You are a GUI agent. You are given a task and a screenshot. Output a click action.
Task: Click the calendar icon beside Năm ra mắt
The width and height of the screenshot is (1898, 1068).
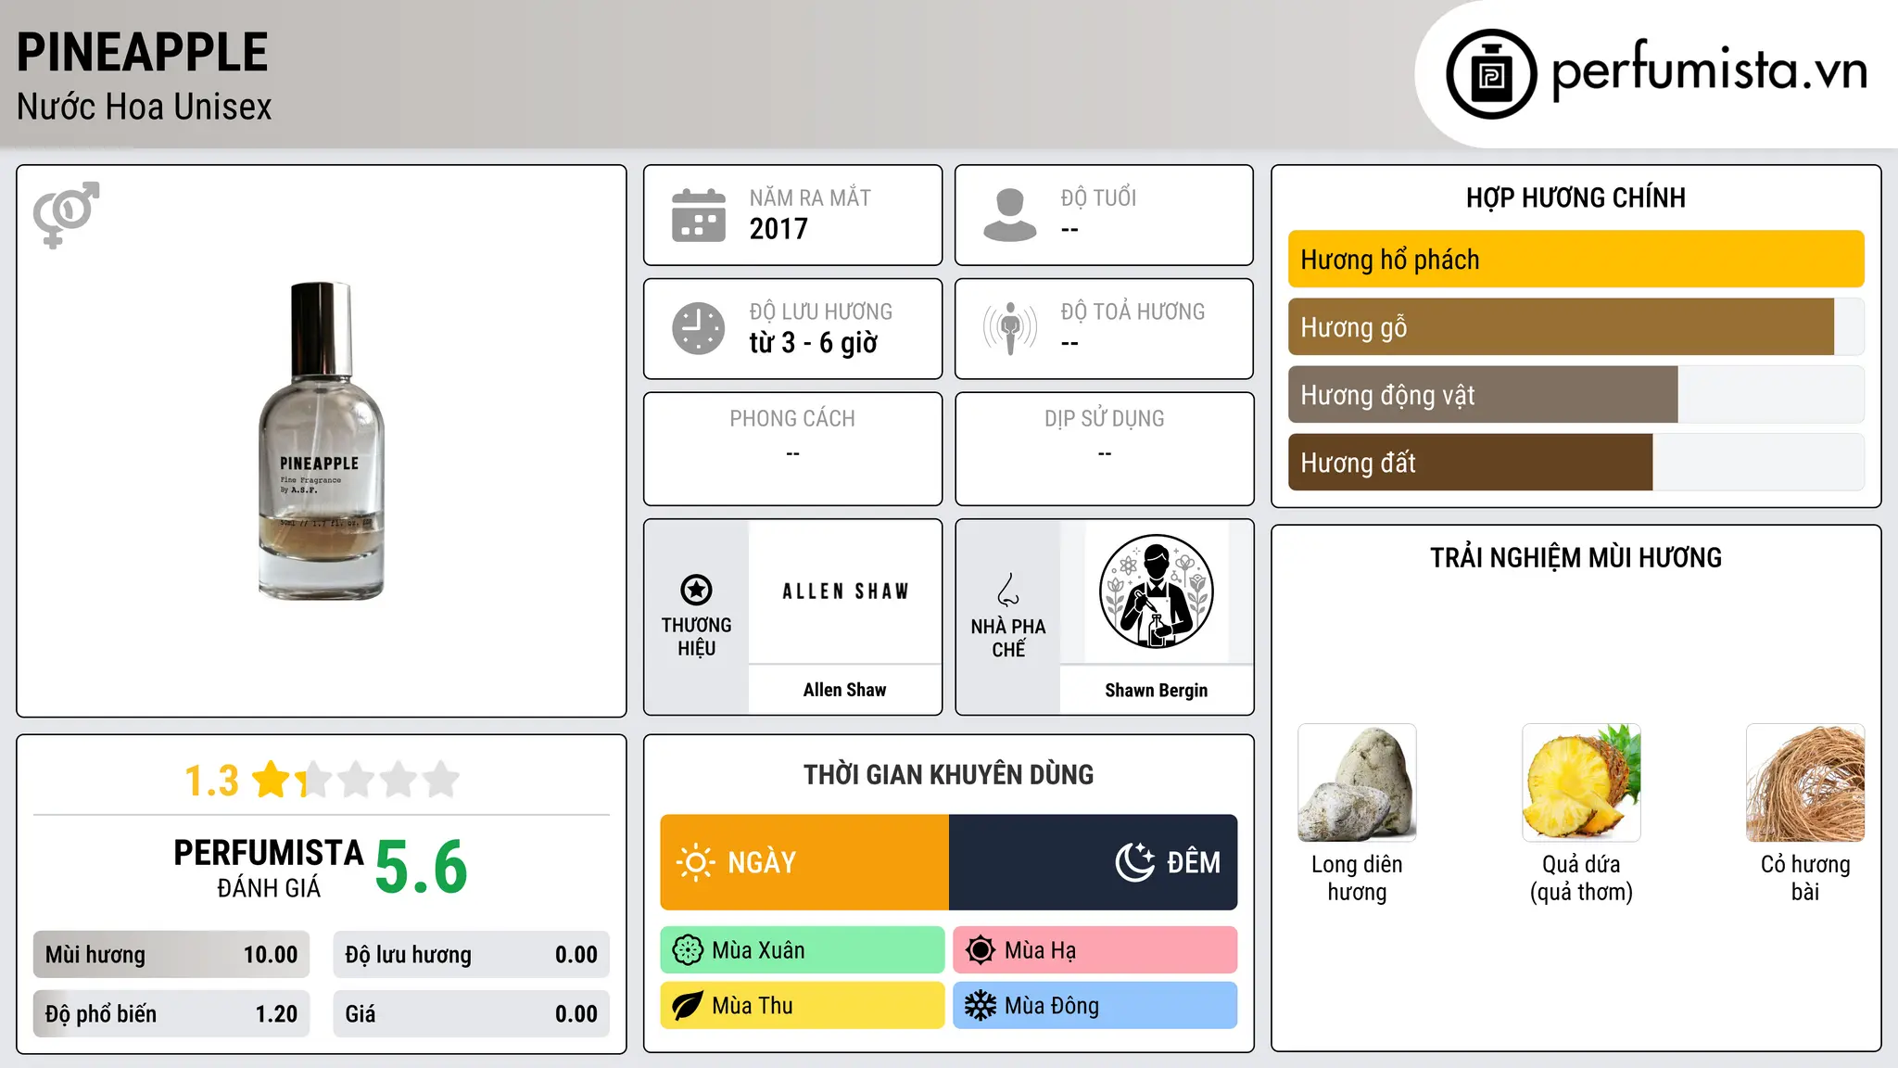pyautogui.click(x=699, y=215)
